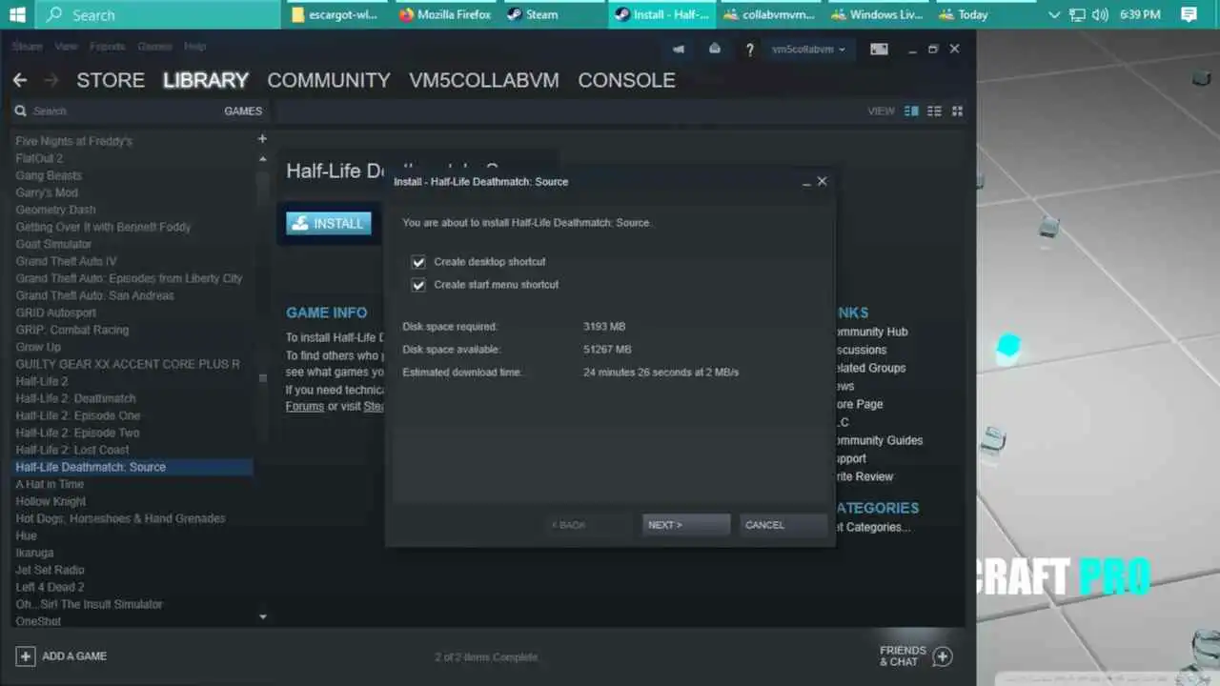The width and height of the screenshot is (1220, 686).
Task: Open the collabvmvm taskbar item
Action: 769,14
